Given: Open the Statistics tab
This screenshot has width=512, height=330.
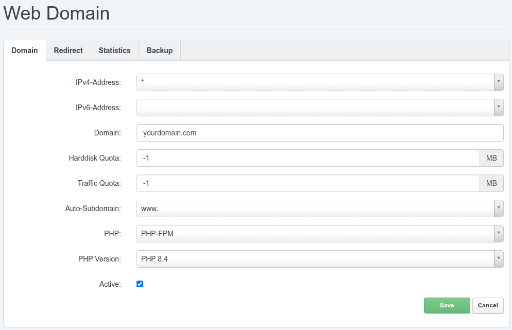Looking at the screenshot, I should (115, 50).
